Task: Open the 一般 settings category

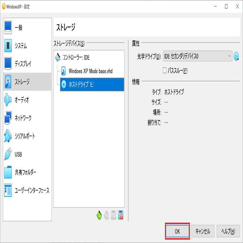Action: (x=27, y=27)
